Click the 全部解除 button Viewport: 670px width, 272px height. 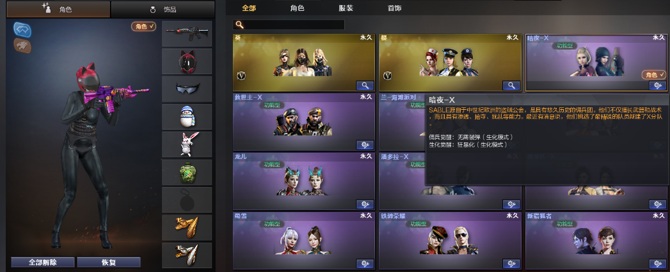(x=43, y=262)
